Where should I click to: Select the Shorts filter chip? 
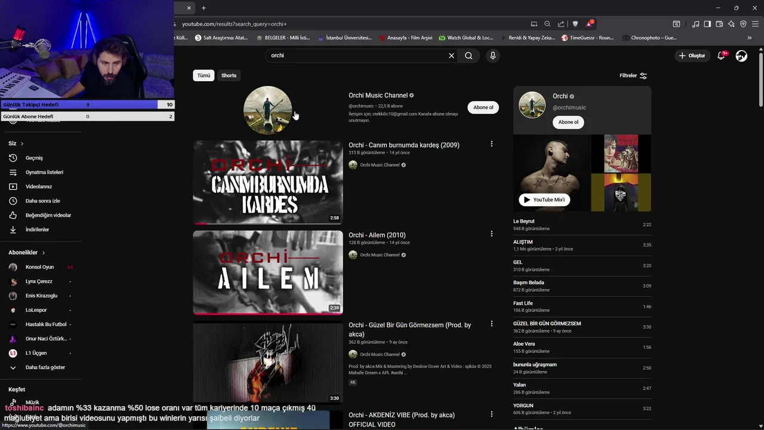click(229, 75)
